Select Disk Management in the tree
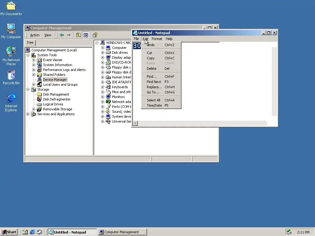The height and width of the screenshot is (236, 315). [x=56, y=94]
